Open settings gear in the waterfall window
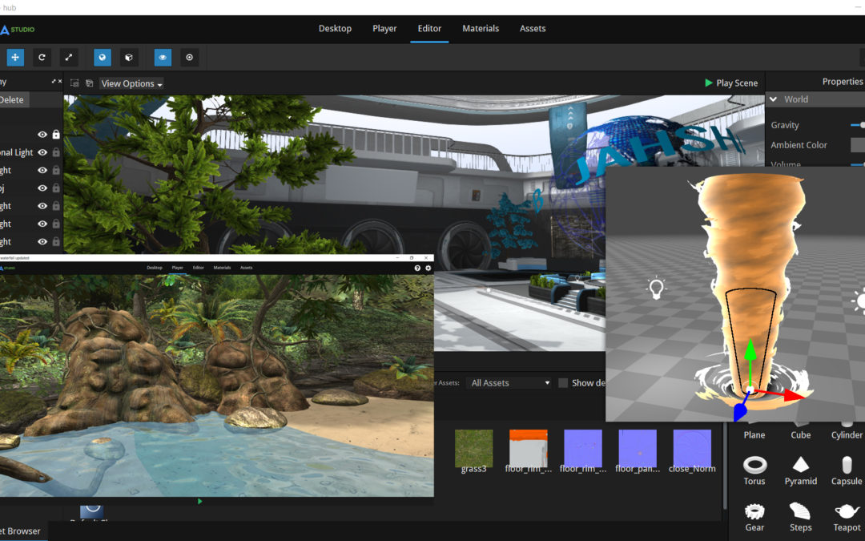 pos(428,268)
